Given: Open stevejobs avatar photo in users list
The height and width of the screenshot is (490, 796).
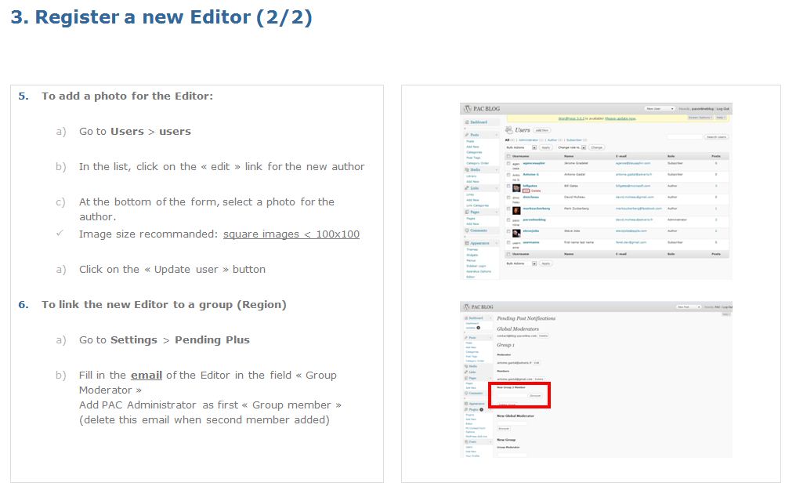Looking at the screenshot, I should pos(516,233).
